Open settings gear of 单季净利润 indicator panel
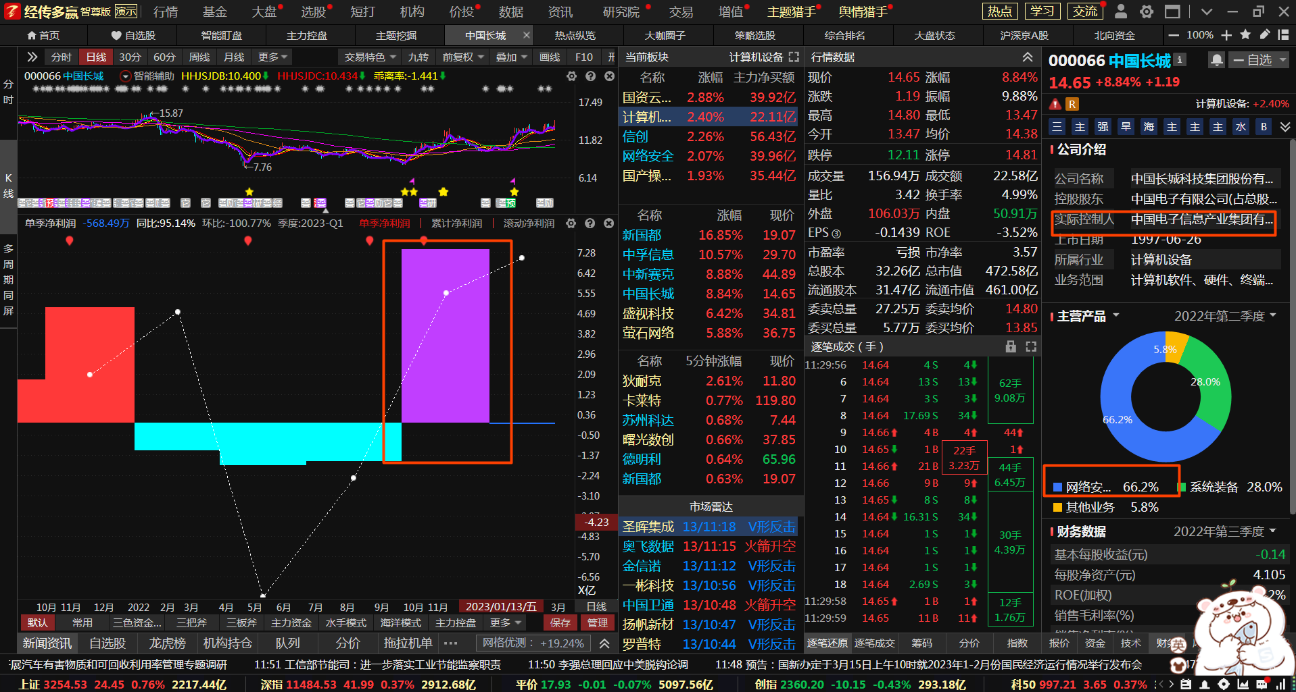1296x692 pixels. point(571,223)
